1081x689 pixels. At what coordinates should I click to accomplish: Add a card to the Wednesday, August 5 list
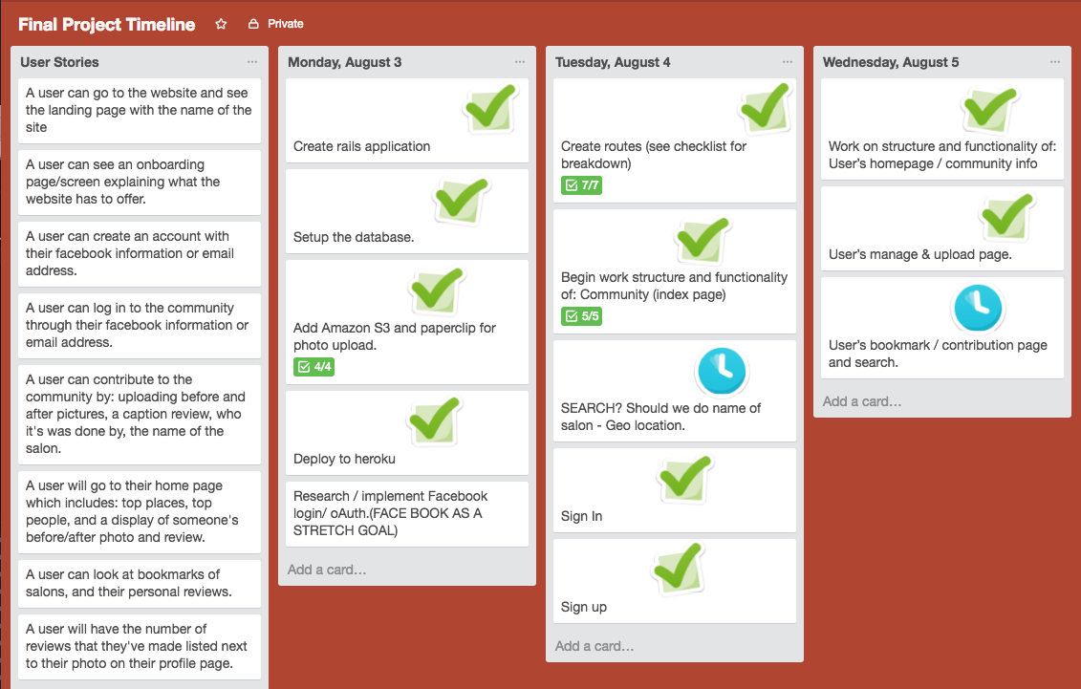tap(862, 401)
